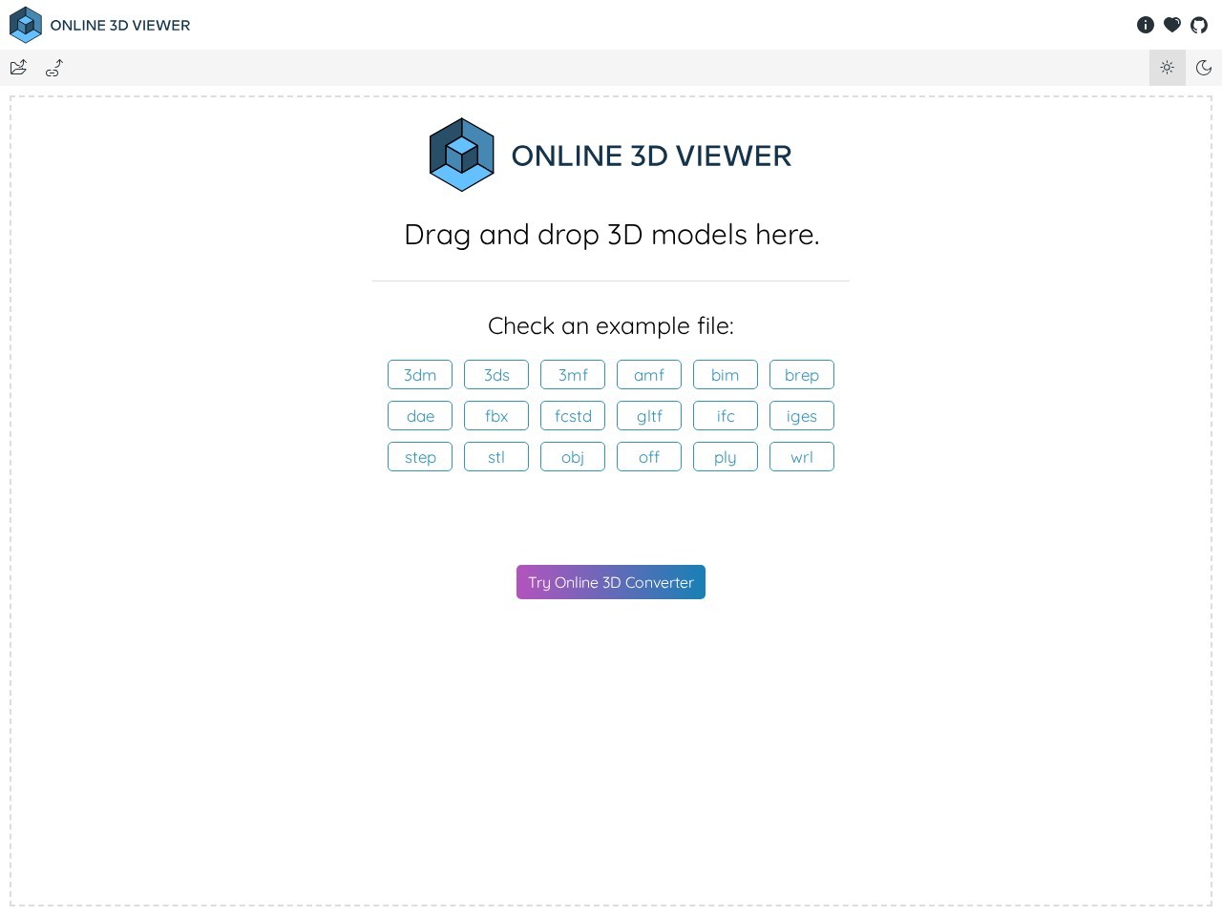This screenshot has width=1222, height=916.
Task: Load the amf example file
Action: pyautogui.click(x=649, y=375)
